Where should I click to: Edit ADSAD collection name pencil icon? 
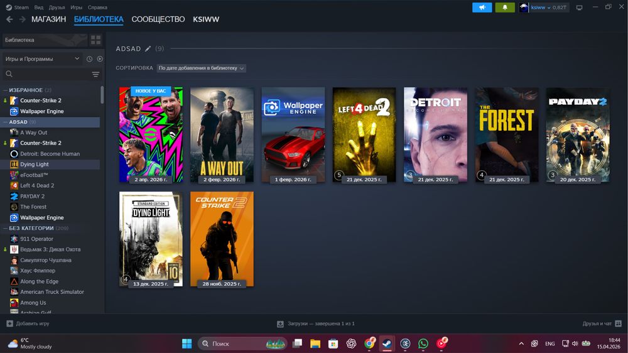pyautogui.click(x=148, y=48)
